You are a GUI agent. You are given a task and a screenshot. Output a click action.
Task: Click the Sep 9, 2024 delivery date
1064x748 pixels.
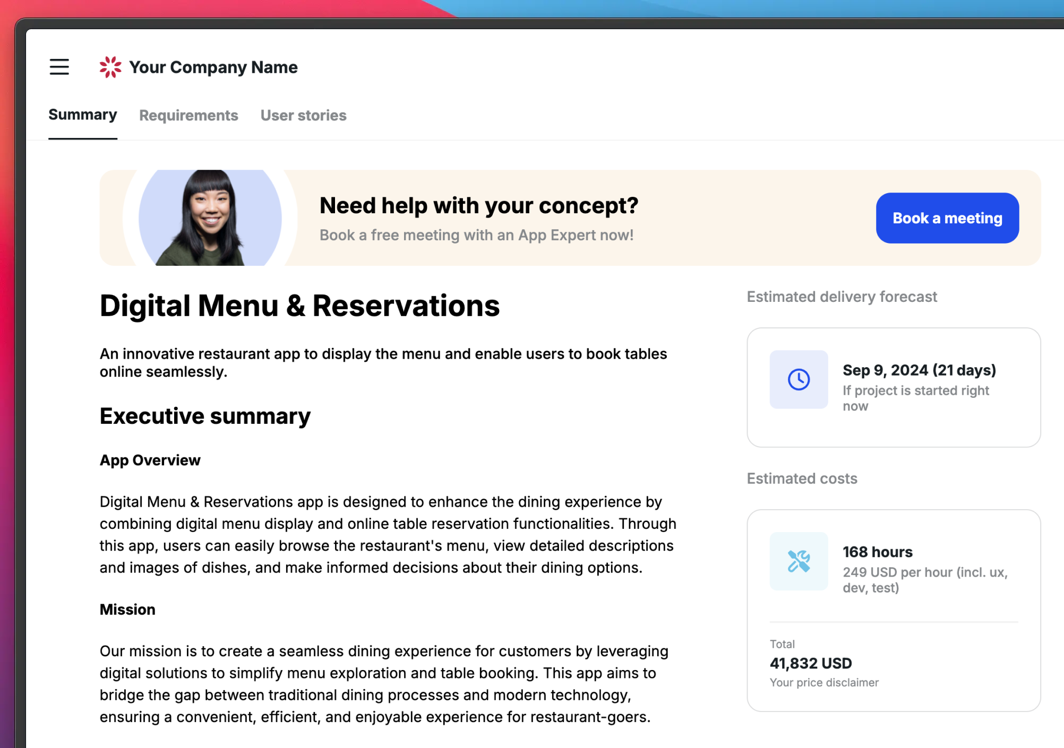pyautogui.click(x=919, y=370)
